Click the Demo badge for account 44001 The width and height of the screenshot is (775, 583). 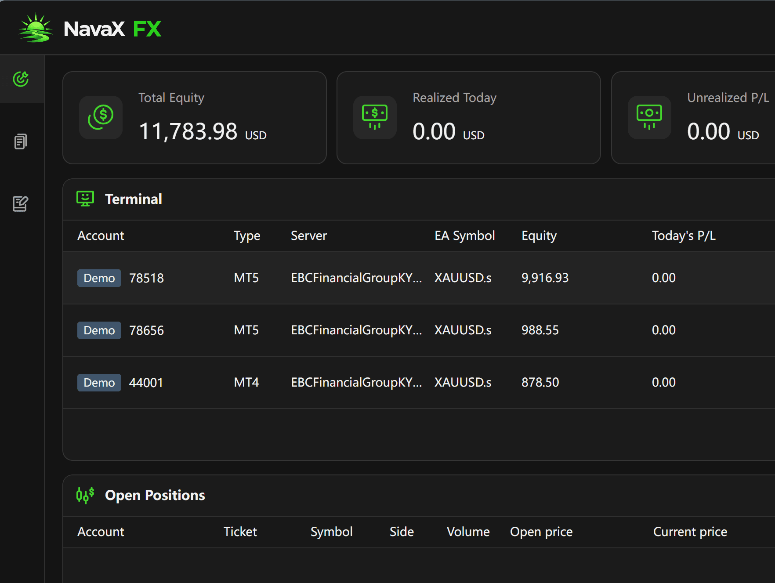[99, 383]
